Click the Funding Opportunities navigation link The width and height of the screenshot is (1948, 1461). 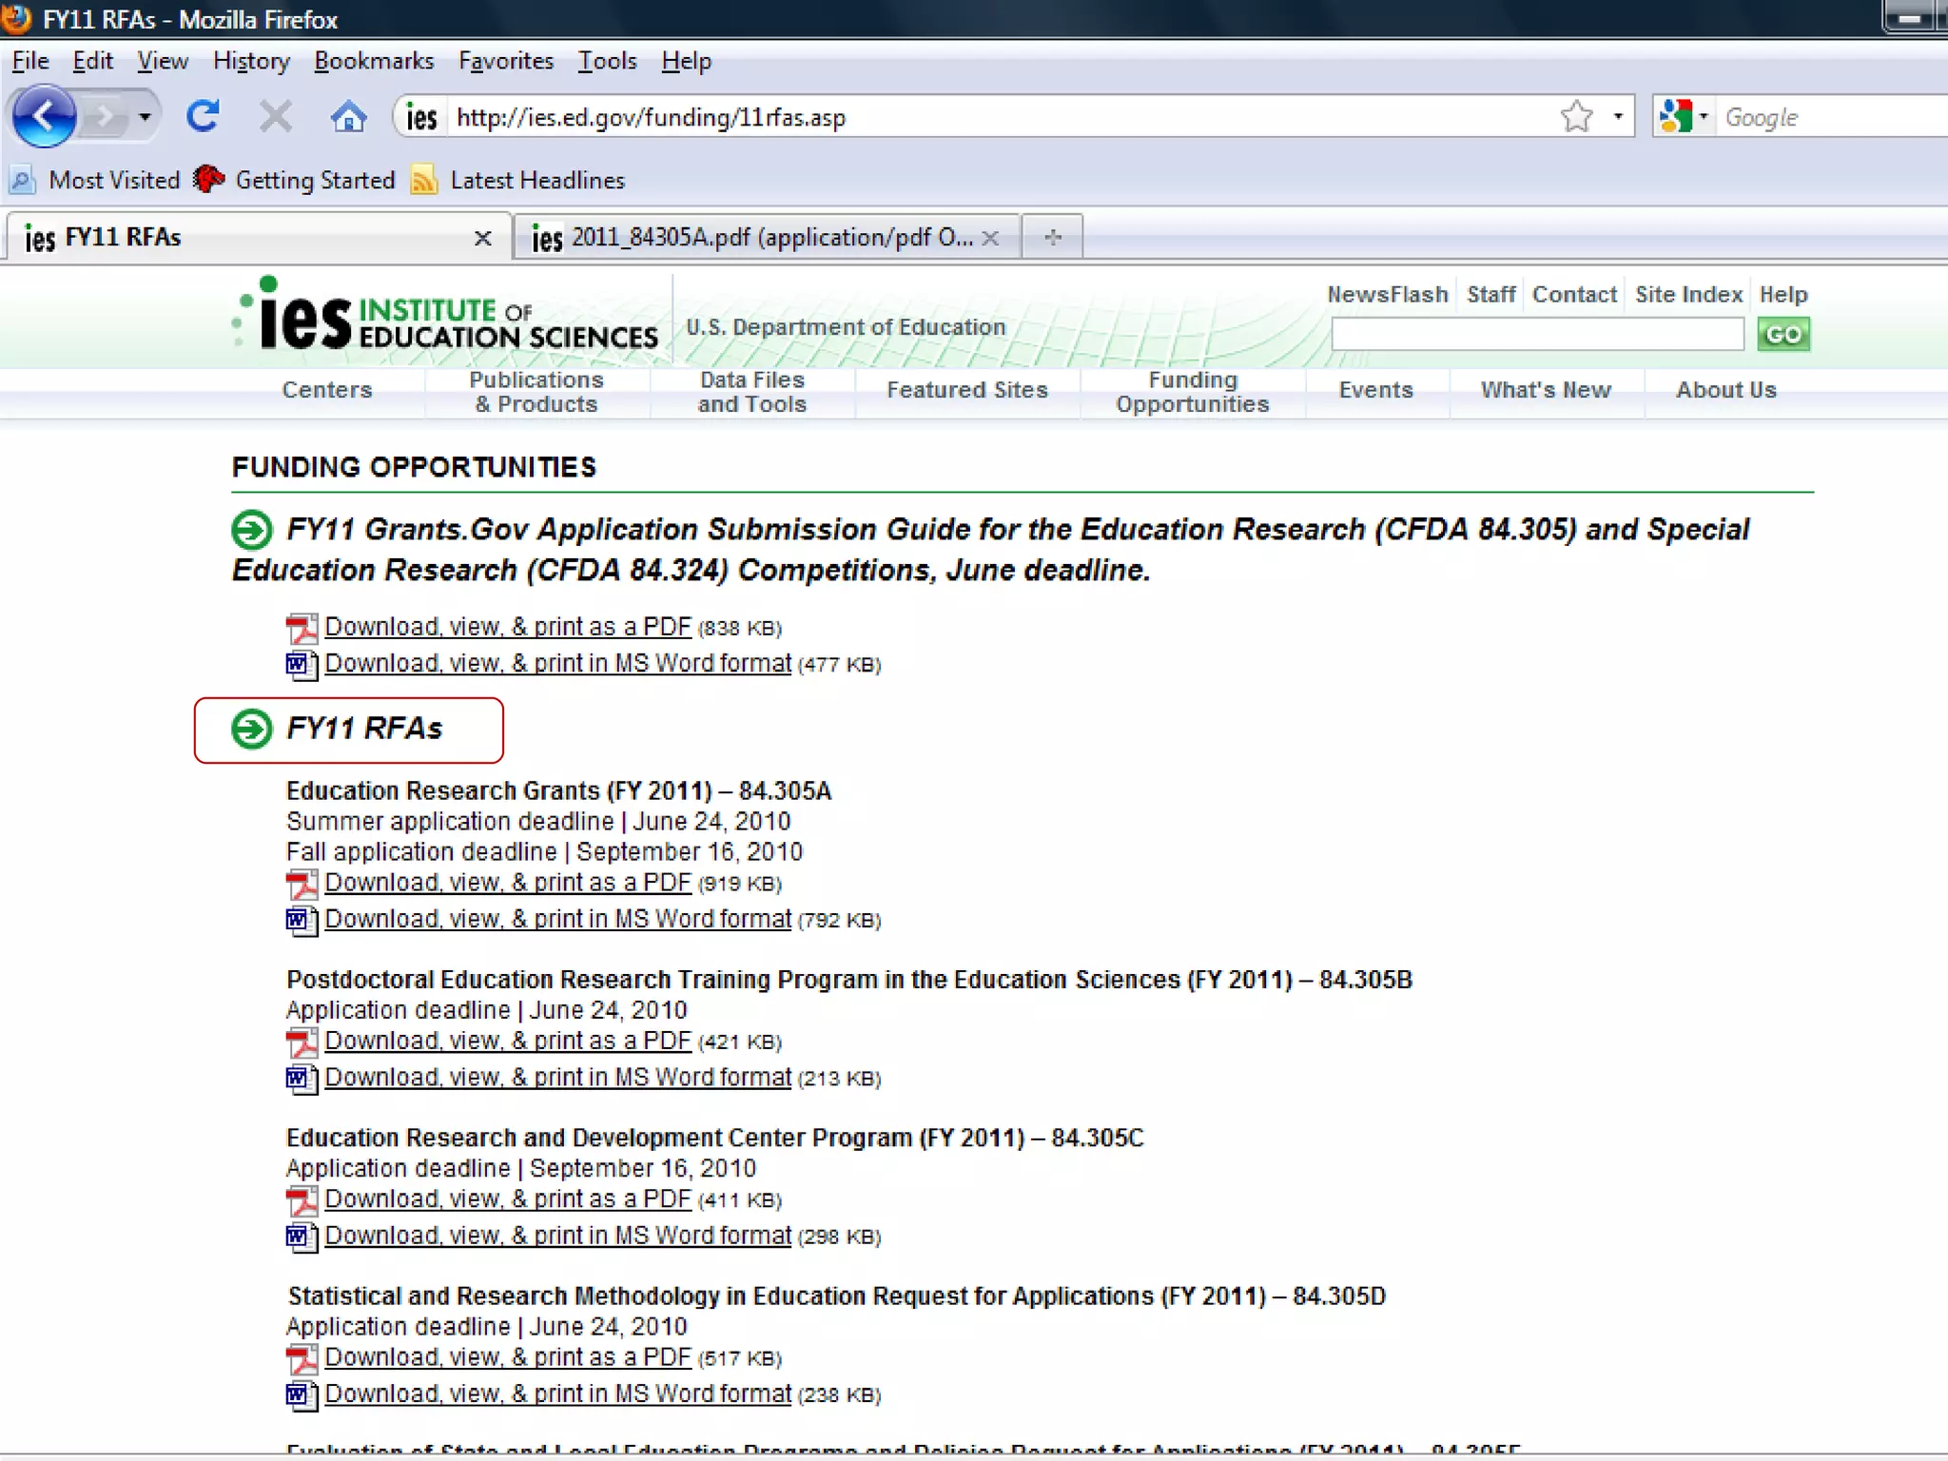click(1192, 392)
